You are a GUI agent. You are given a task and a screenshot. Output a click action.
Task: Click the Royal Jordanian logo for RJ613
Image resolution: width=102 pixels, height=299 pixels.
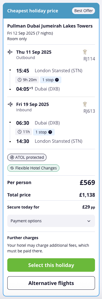(85, 105)
